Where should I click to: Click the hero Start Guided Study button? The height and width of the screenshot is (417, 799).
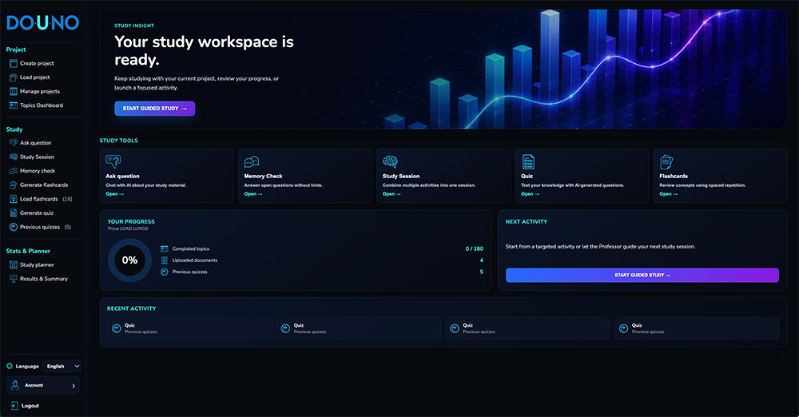coord(154,109)
